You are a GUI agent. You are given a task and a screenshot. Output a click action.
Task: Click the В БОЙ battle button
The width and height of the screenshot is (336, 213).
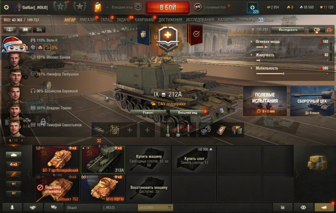[x=168, y=7]
